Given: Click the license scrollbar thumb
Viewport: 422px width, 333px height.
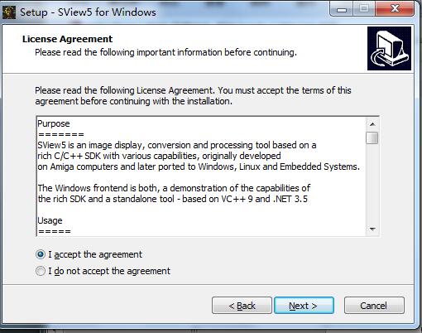Looking at the screenshot, I should coord(372,138).
